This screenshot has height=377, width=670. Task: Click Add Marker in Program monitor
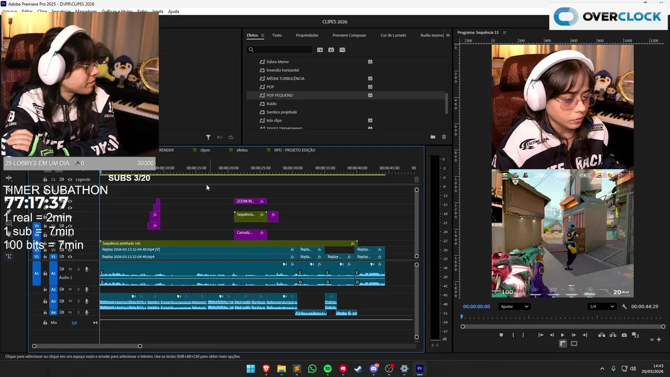click(x=501, y=335)
